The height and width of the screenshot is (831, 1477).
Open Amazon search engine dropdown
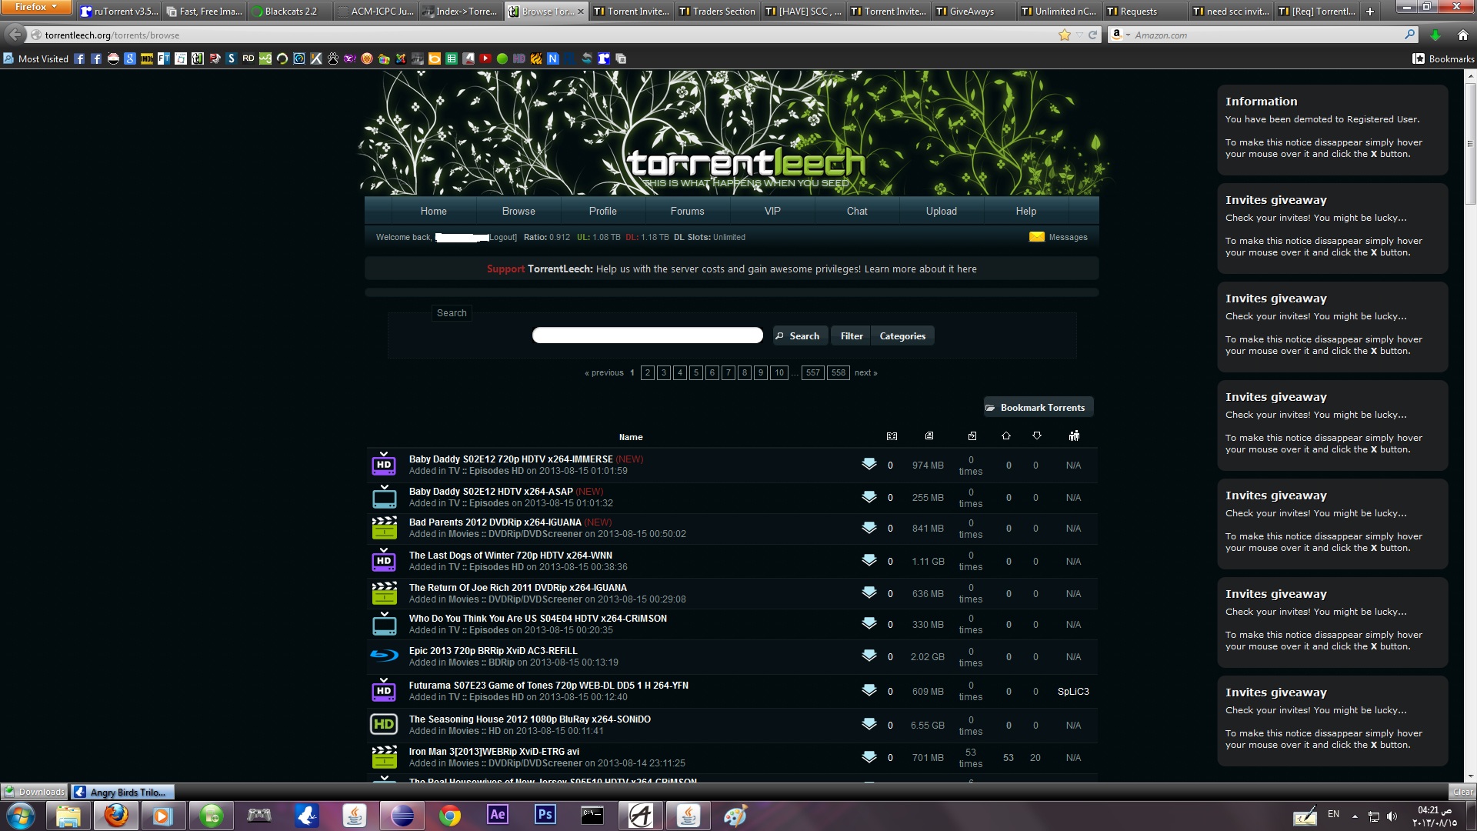(x=1121, y=35)
